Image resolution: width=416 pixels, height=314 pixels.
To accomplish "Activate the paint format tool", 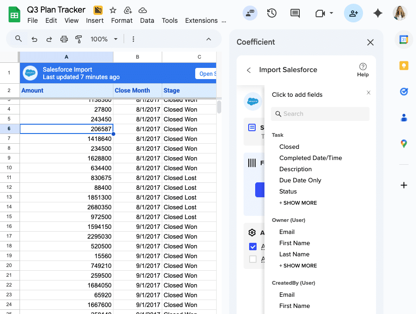I will pyautogui.click(x=79, y=39).
